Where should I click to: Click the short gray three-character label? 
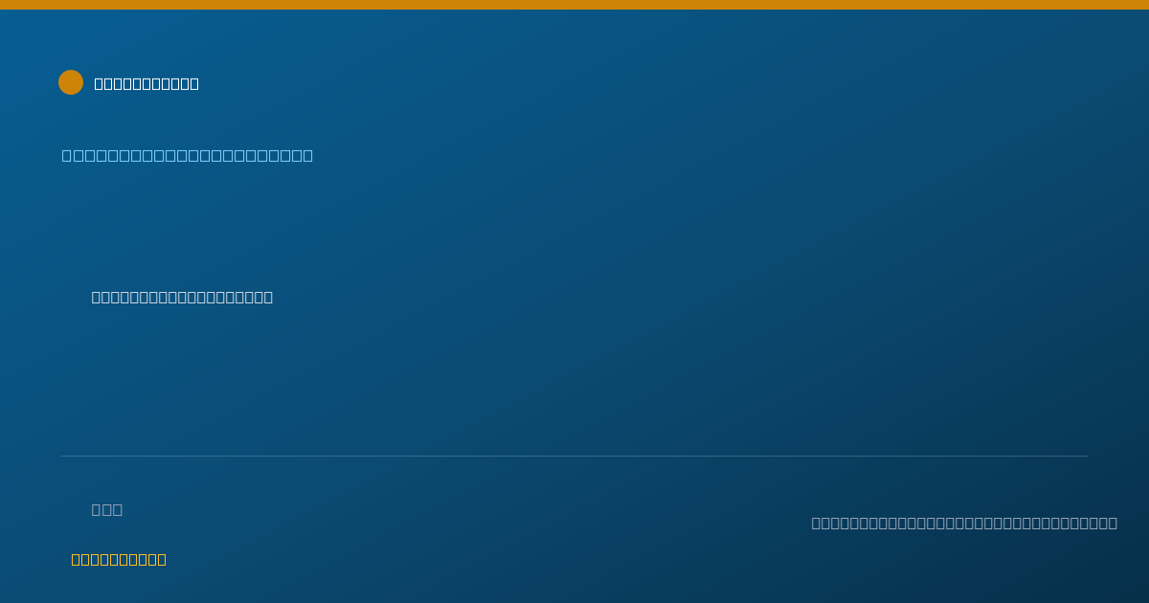(x=107, y=509)
